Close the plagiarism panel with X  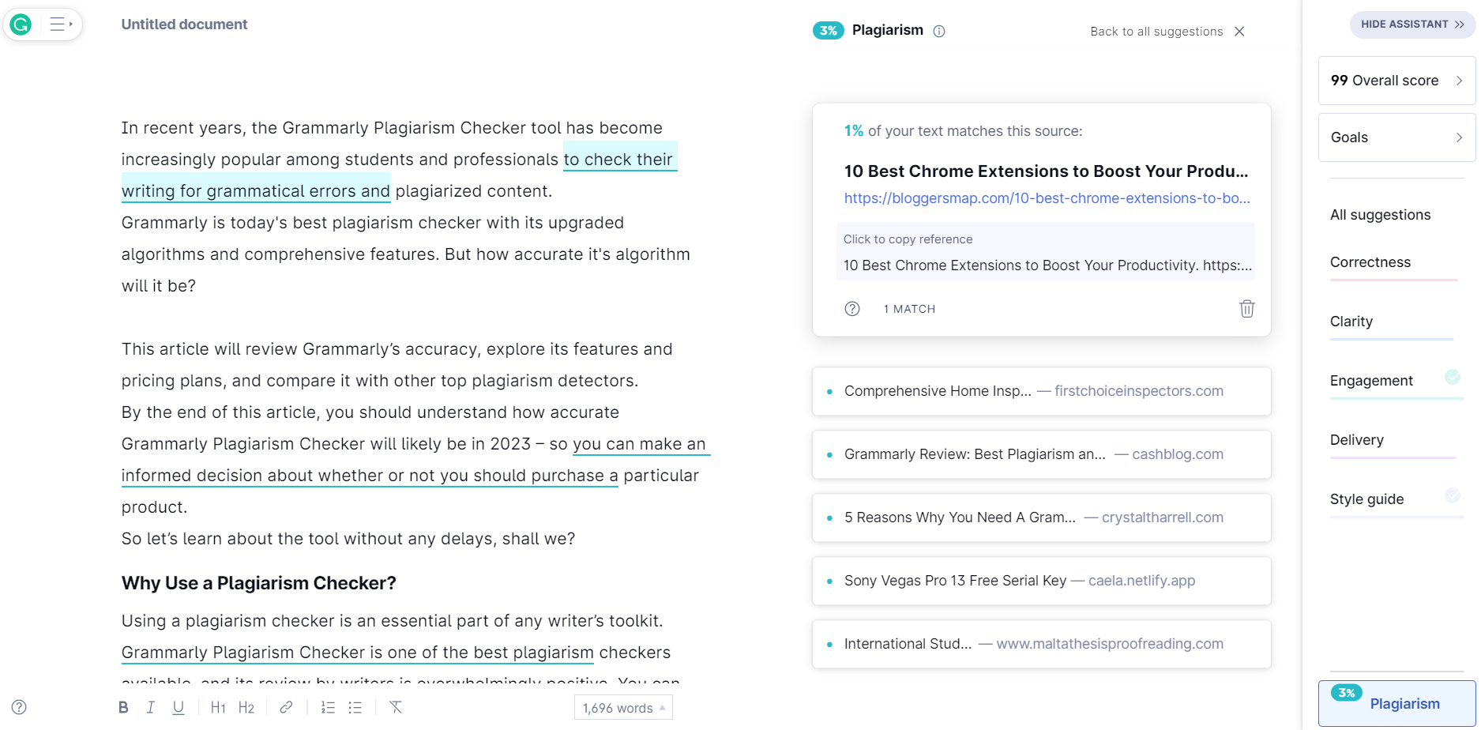point(1239,32)
